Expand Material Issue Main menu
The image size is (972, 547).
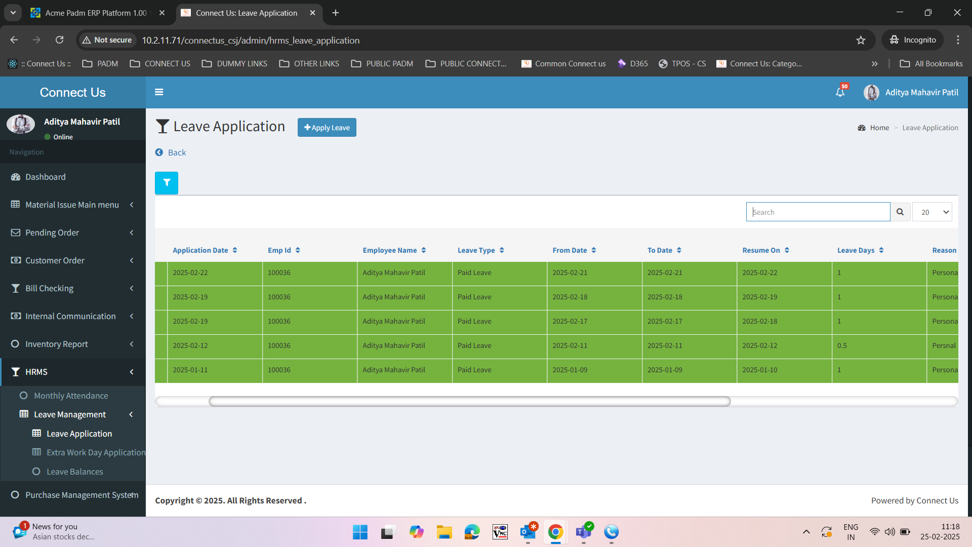pyautogui.click(x=73, y=205)
